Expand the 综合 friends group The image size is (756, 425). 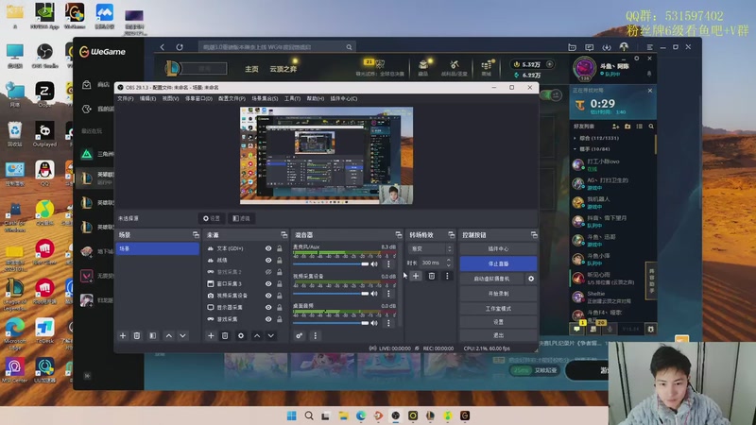tap(575, 138)
